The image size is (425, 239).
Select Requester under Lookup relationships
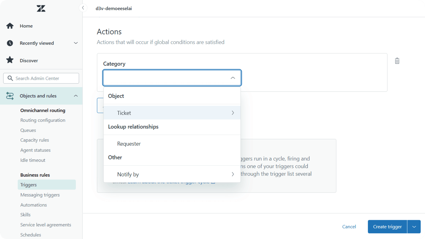pos(129,144)
